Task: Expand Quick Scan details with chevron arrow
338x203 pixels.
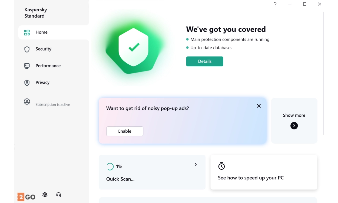Action: point(195,165)
